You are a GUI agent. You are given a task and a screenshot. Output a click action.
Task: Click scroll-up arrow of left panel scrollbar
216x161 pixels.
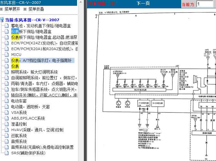[x=81, y=2]
